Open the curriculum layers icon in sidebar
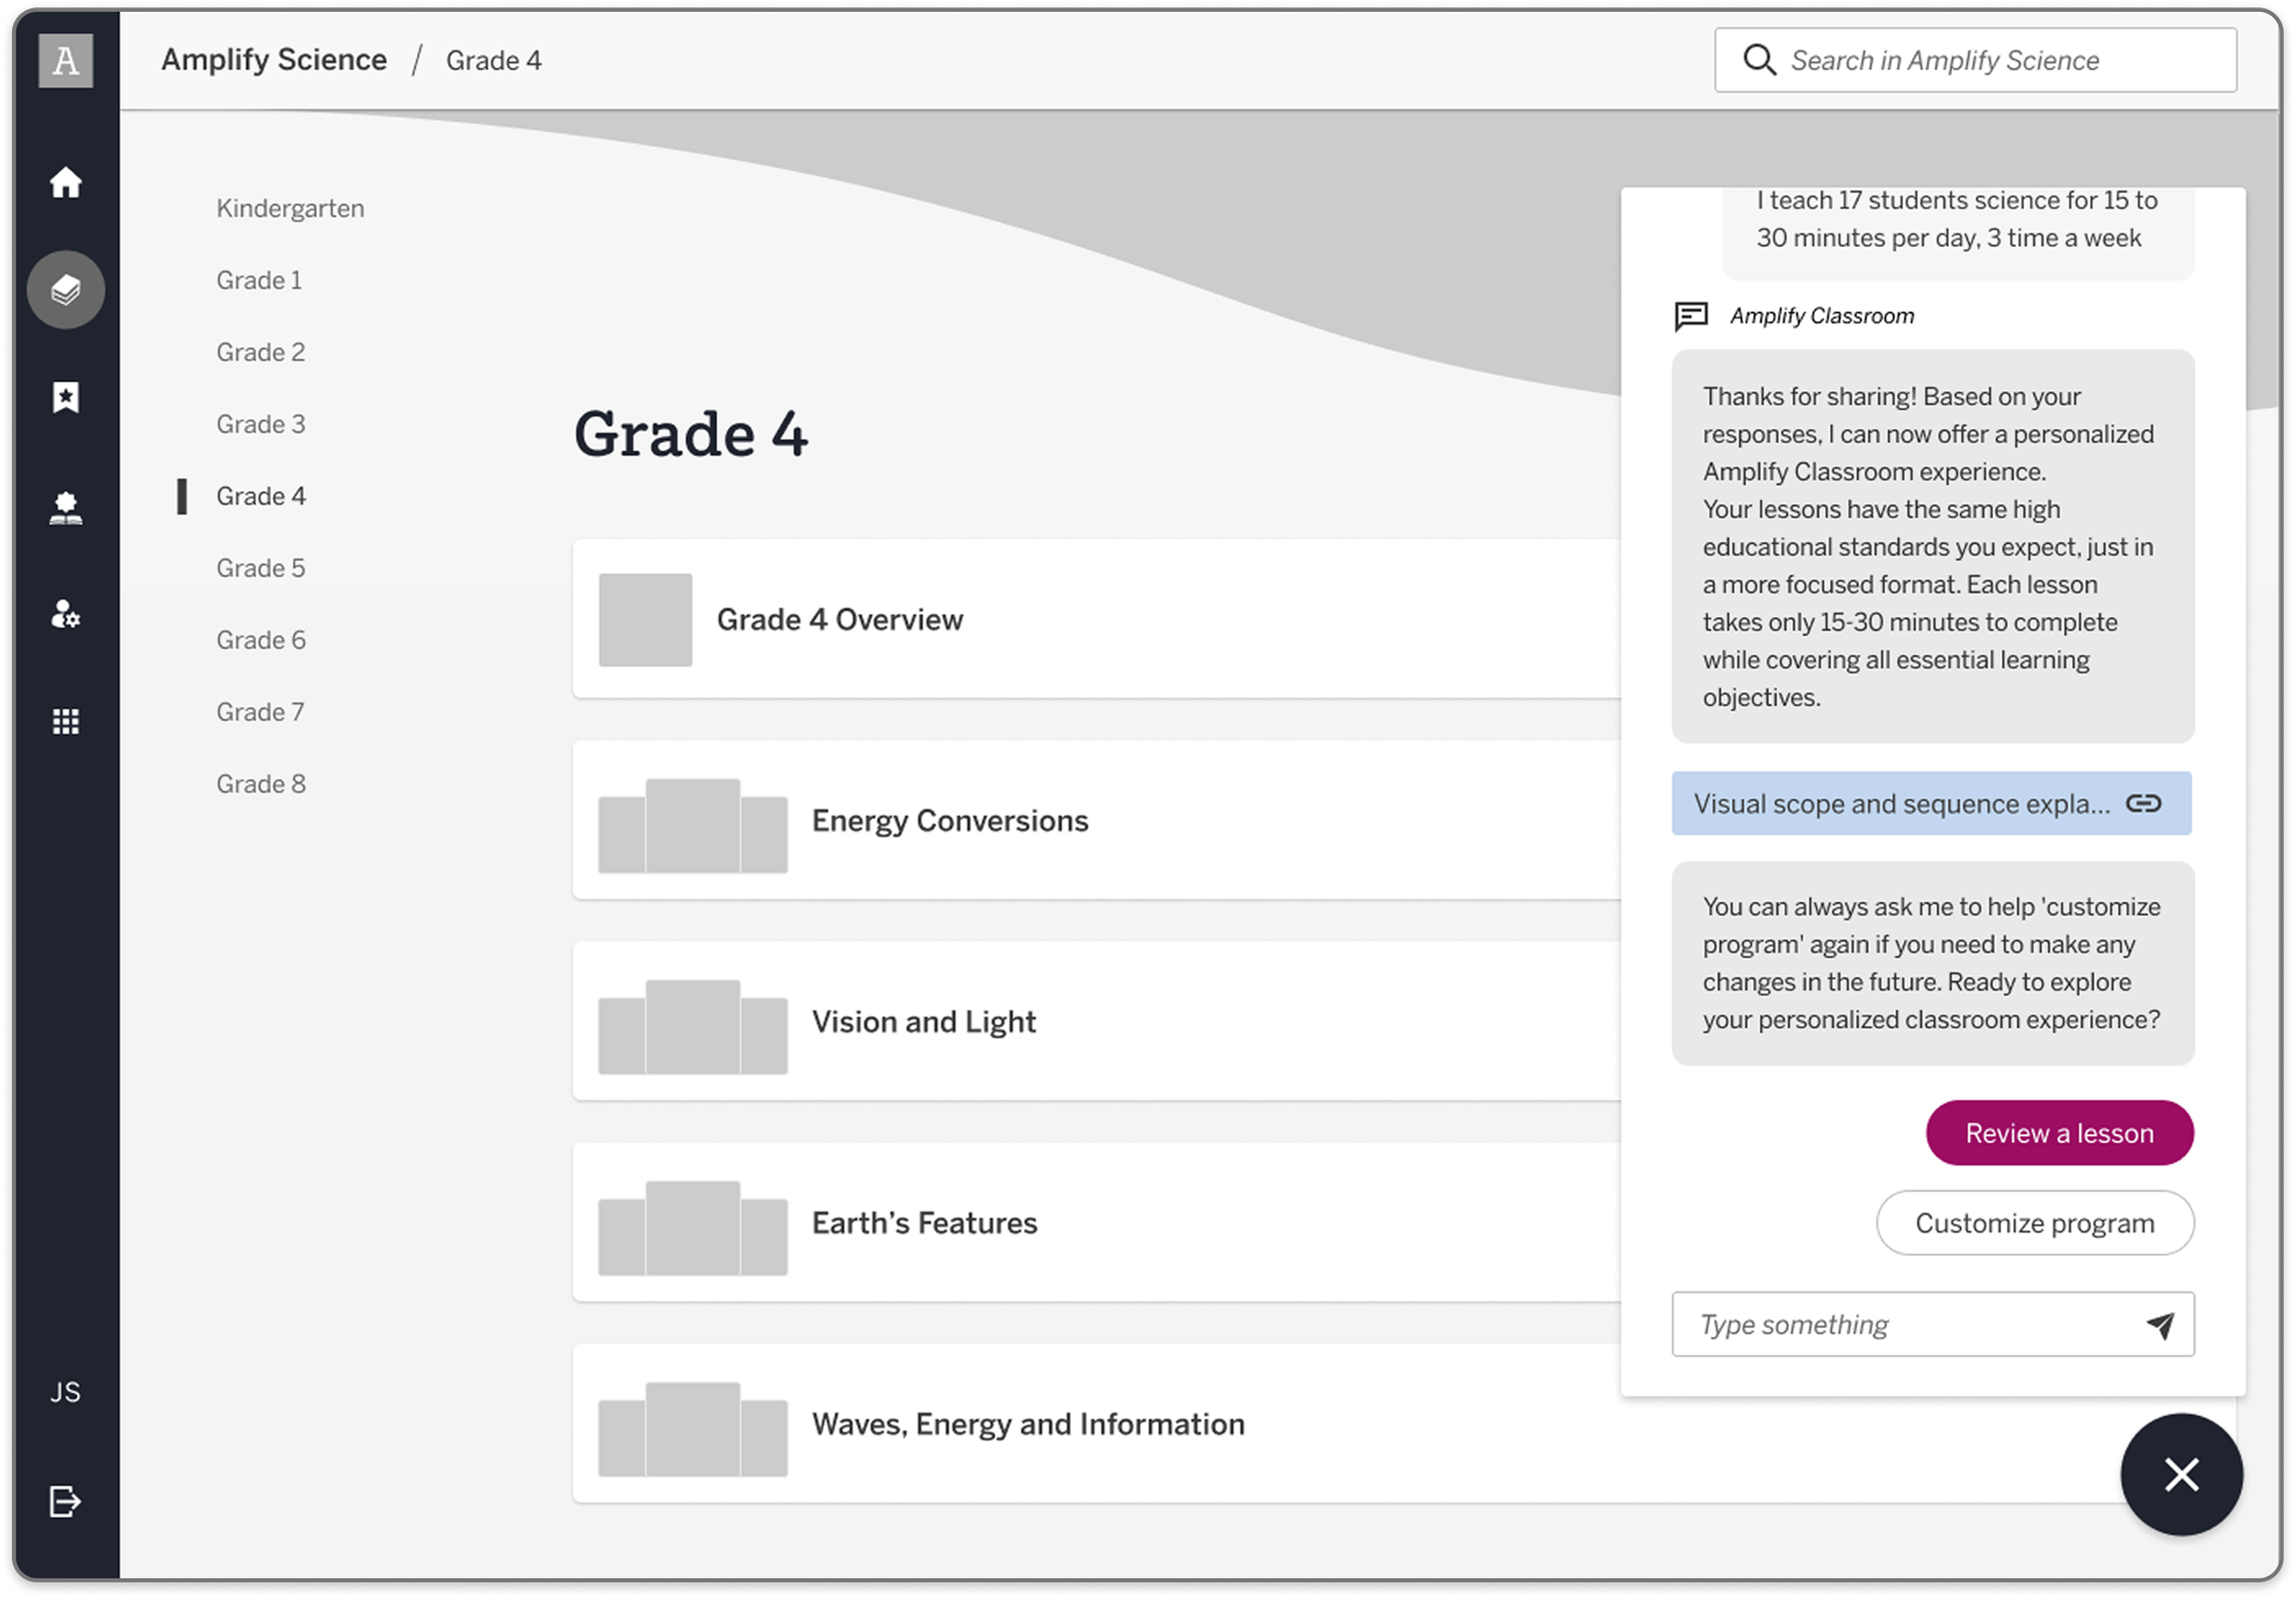Image resolution: width=2296 pixels, height=1598 pixels. tap(65, 290)
